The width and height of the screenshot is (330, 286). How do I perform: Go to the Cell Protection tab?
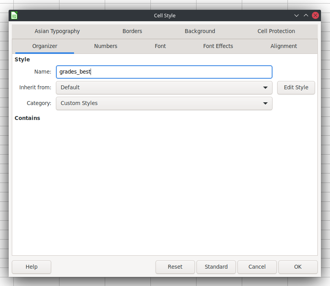click(276, 31)
